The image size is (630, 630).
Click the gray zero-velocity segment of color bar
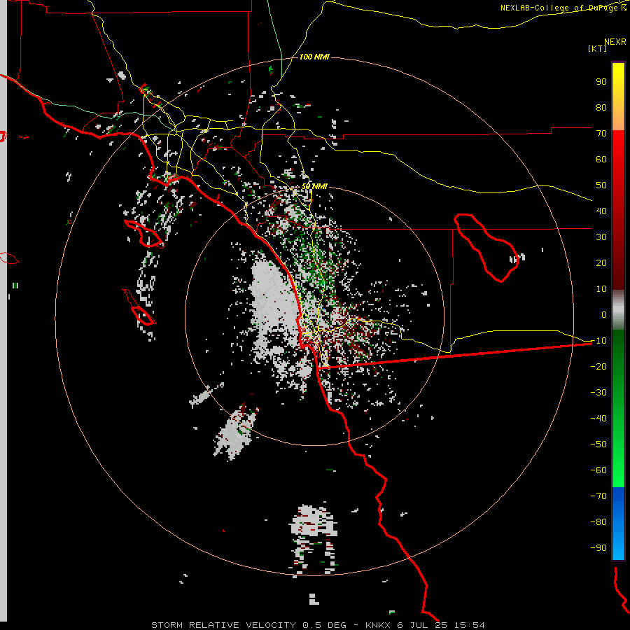pos(618,310)
